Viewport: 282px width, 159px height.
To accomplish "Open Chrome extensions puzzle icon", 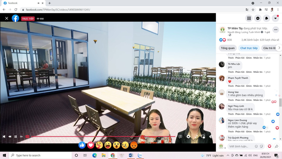I will pos(260,9).
